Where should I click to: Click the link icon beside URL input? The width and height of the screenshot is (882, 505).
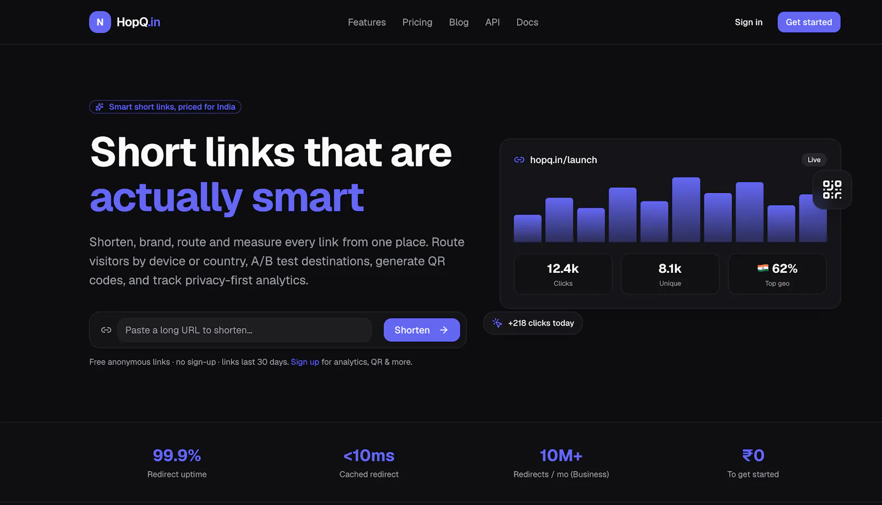(x=106, y=330)
